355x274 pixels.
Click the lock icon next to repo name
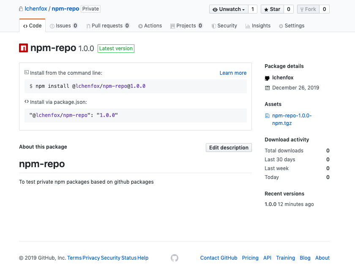pos(21,9)
